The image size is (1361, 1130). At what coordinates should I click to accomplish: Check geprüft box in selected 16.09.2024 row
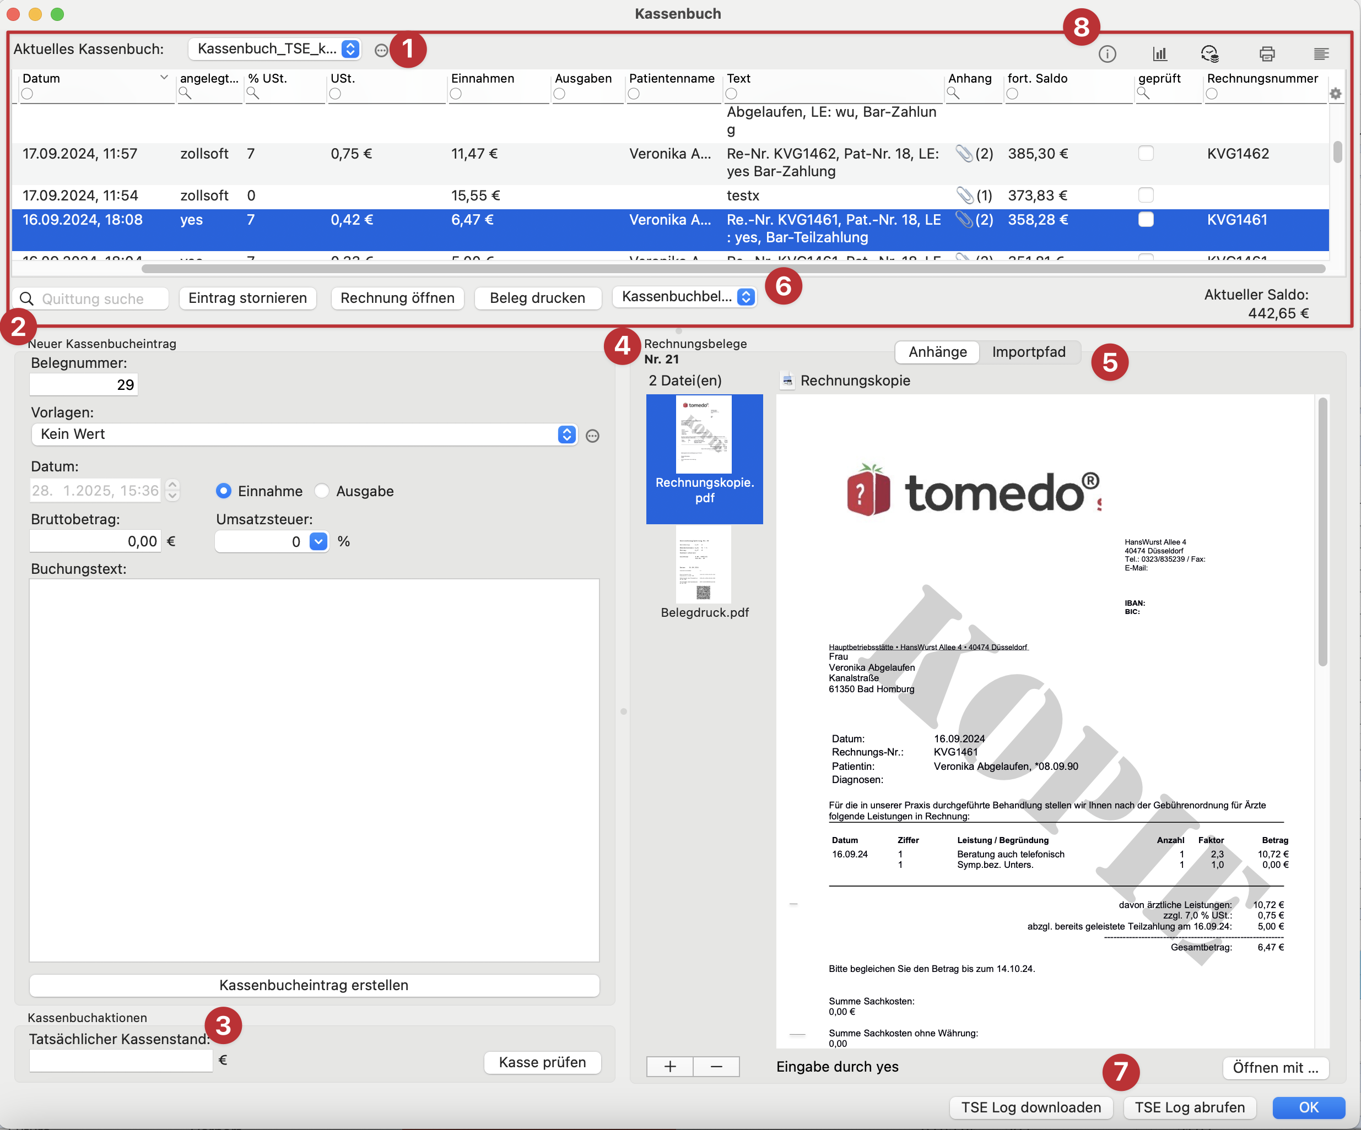pyautogui.click(x=1146, y=220)
